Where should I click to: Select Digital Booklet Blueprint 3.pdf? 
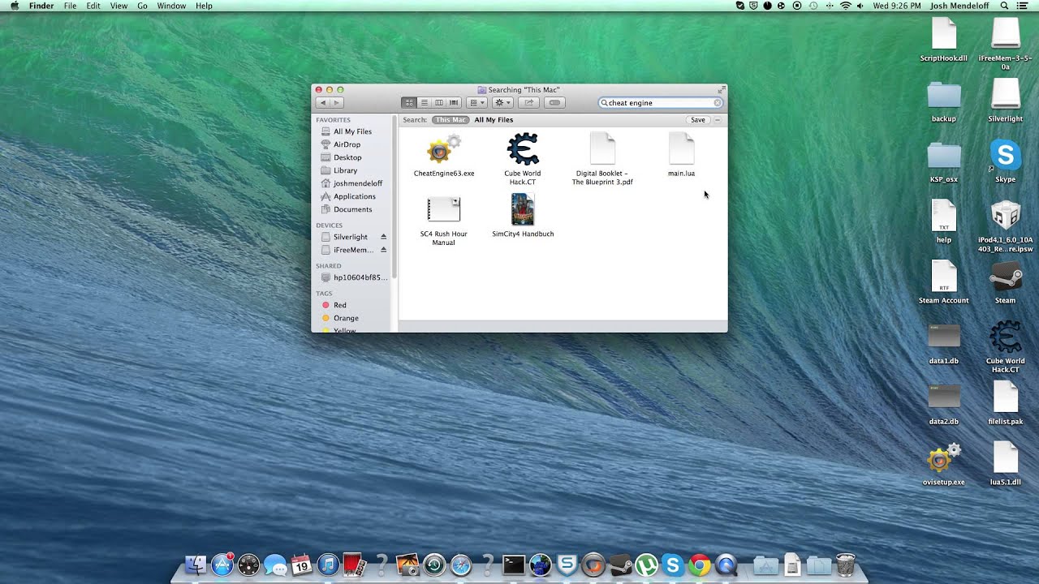[x=602, y=159]
